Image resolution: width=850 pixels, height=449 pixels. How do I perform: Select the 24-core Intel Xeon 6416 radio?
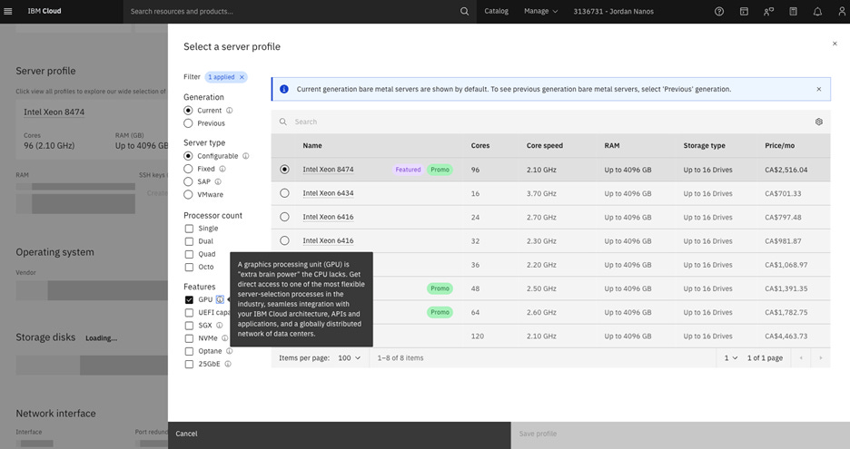284,217
